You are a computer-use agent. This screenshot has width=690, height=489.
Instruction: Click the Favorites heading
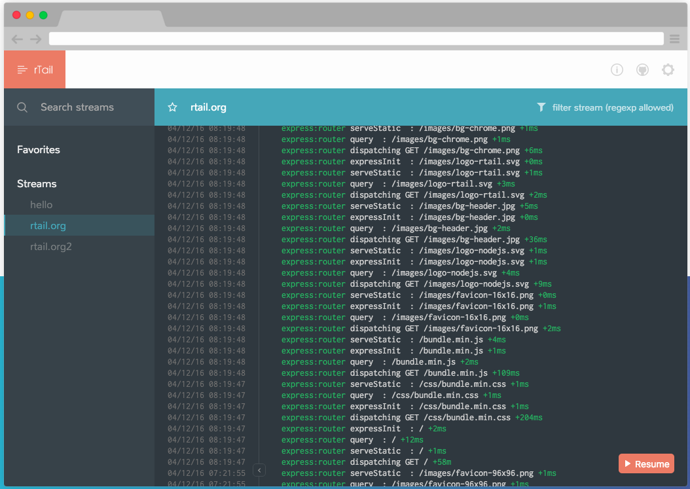pos(38,150)
